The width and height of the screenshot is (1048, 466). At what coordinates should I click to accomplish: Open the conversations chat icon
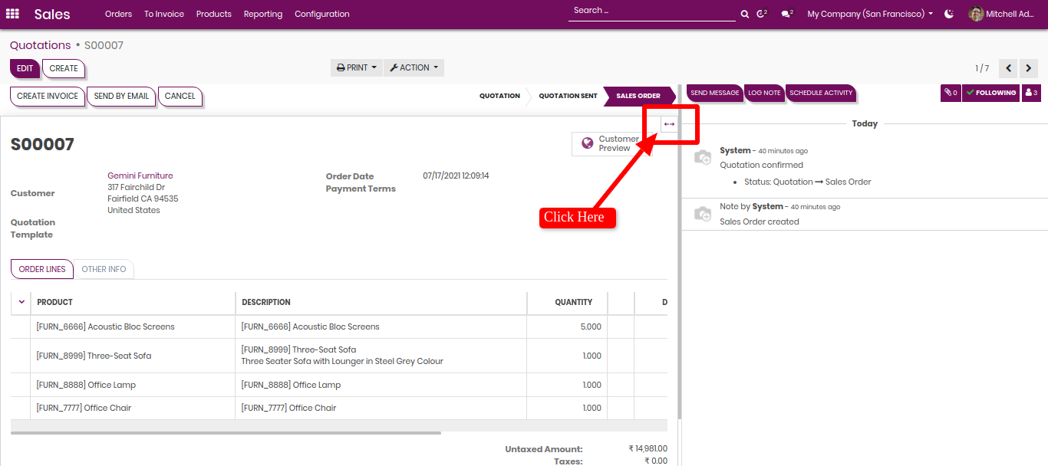pyautogui.click(x=786, y=14)
